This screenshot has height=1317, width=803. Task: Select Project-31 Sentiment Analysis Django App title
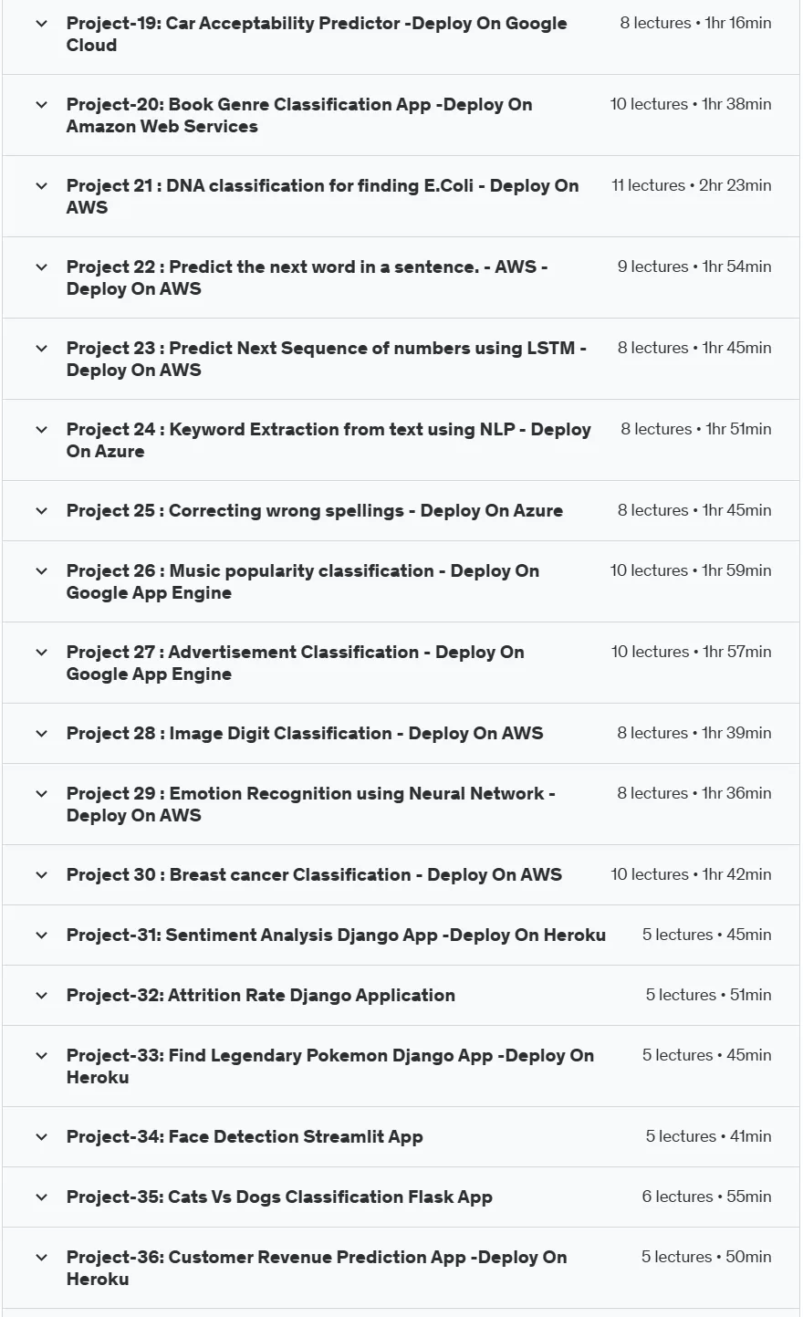click(x=336, y=935)
